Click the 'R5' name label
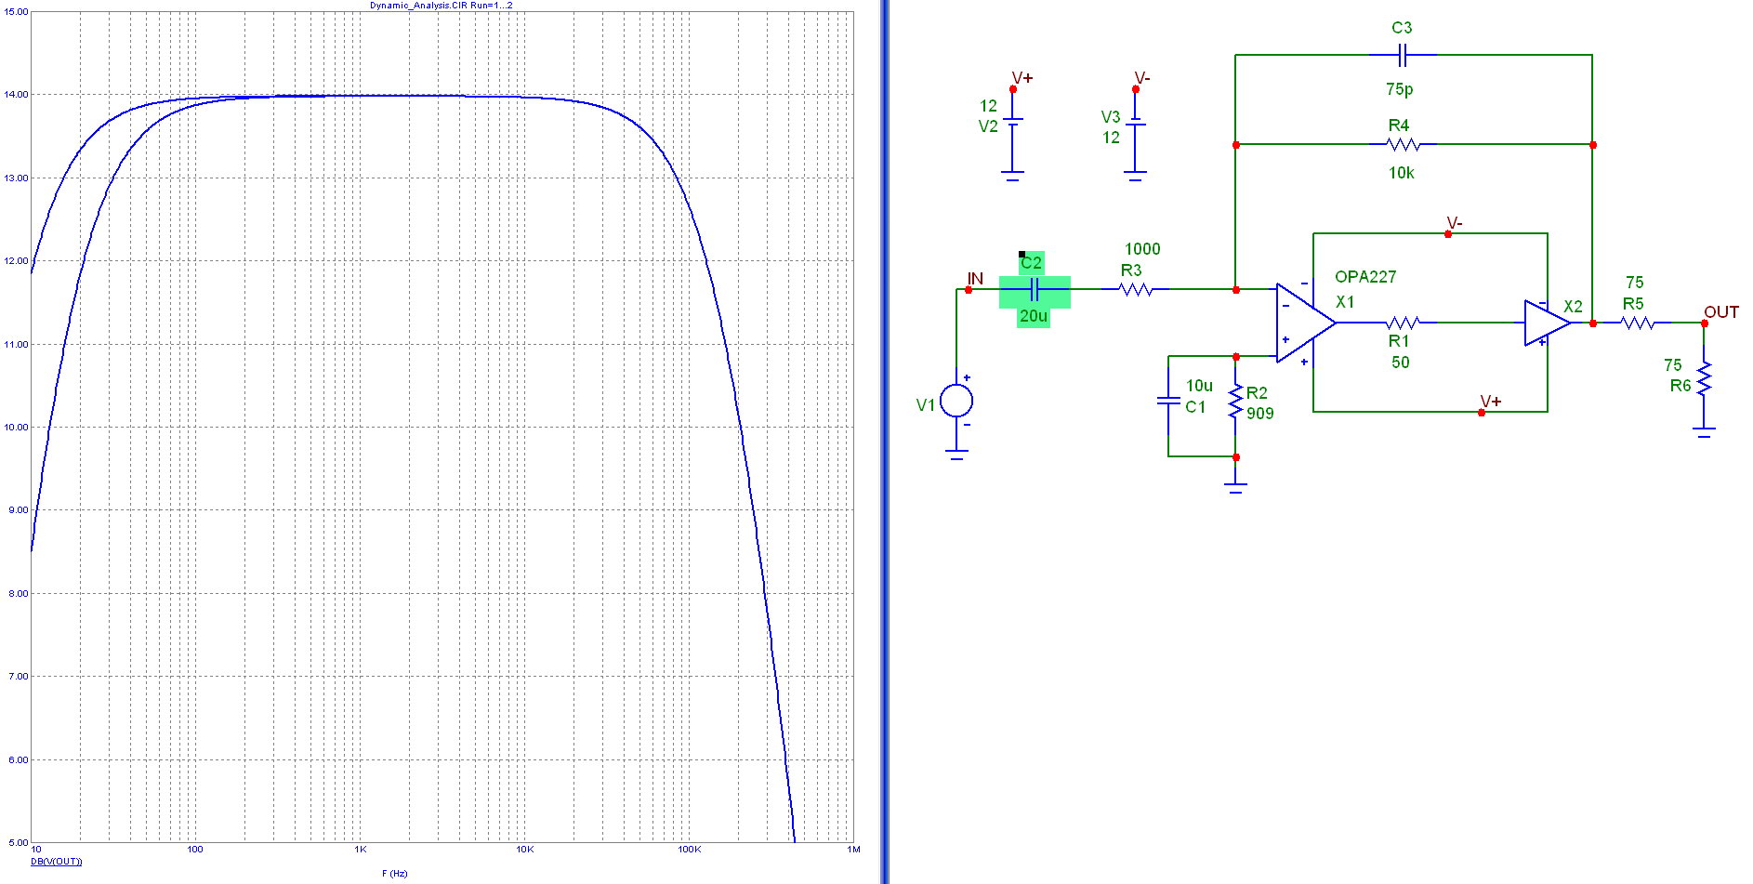This screenshot has width=1753, height=884. point(1633,304)
